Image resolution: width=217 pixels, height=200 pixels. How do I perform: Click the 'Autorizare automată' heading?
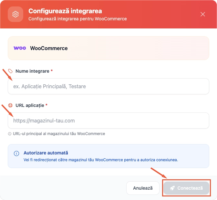point(46,153)
